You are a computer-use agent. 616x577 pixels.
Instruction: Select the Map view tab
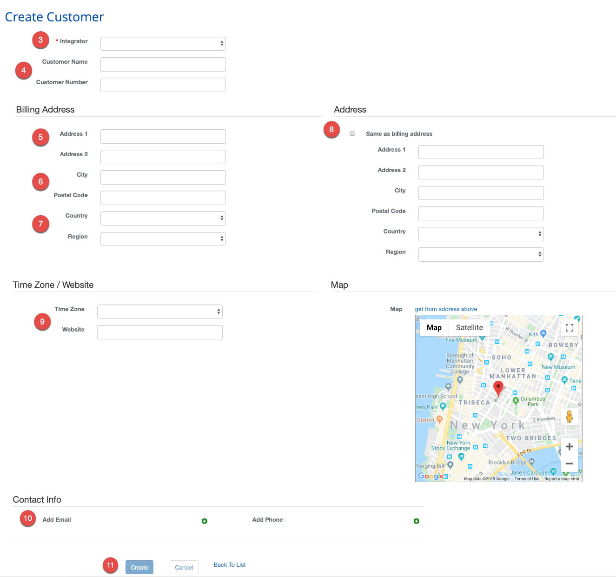pyautogui.click(x=433, y=327)
